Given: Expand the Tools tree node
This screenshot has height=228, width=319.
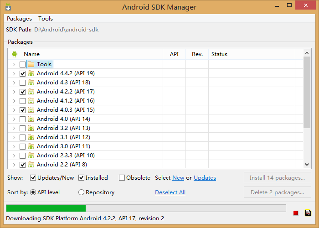Looking at the screenshot, I should 14,64.
